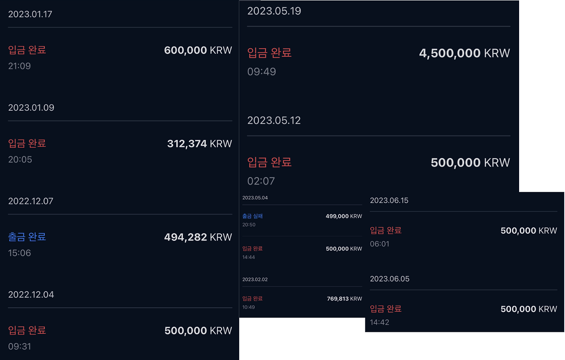Click the 14:42 timestamp on the June 5 deposit
The width and height of the screenshot is (565, 360).
click(380, 322)
